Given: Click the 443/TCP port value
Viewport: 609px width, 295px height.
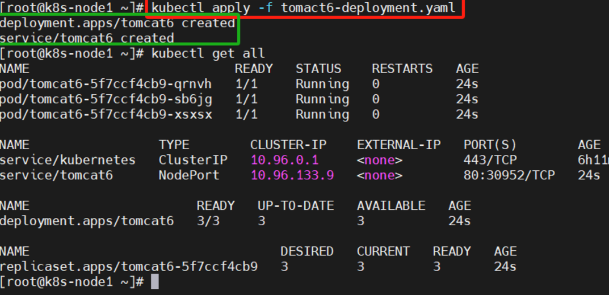Looking at the screenshot, I should [x=490, y=160].
